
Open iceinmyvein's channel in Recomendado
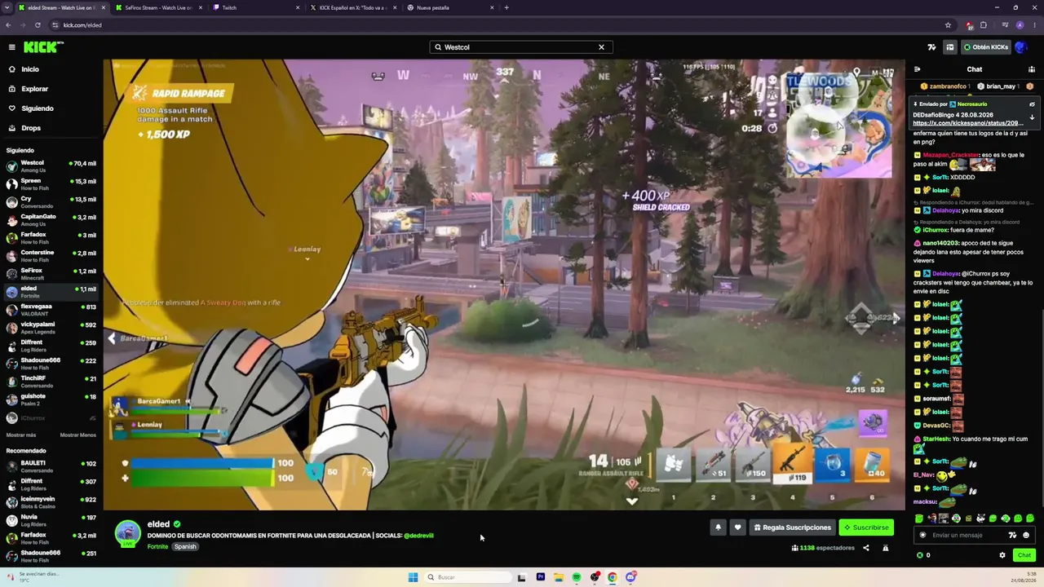point(51,502)
